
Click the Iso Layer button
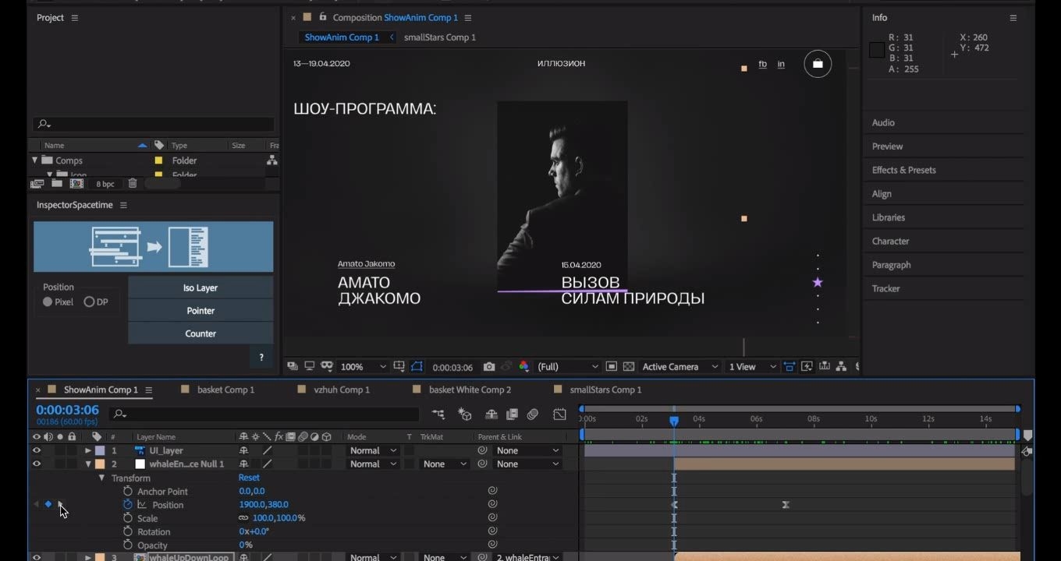[200, 288]
